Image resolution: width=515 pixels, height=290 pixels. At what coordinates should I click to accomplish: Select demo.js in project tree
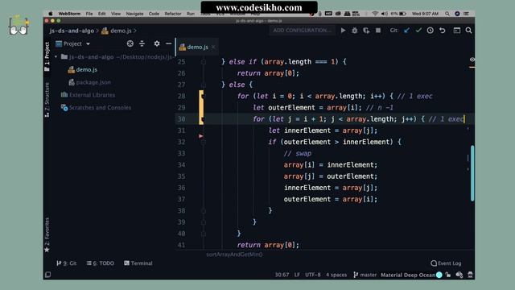click(x=83, y=70)
